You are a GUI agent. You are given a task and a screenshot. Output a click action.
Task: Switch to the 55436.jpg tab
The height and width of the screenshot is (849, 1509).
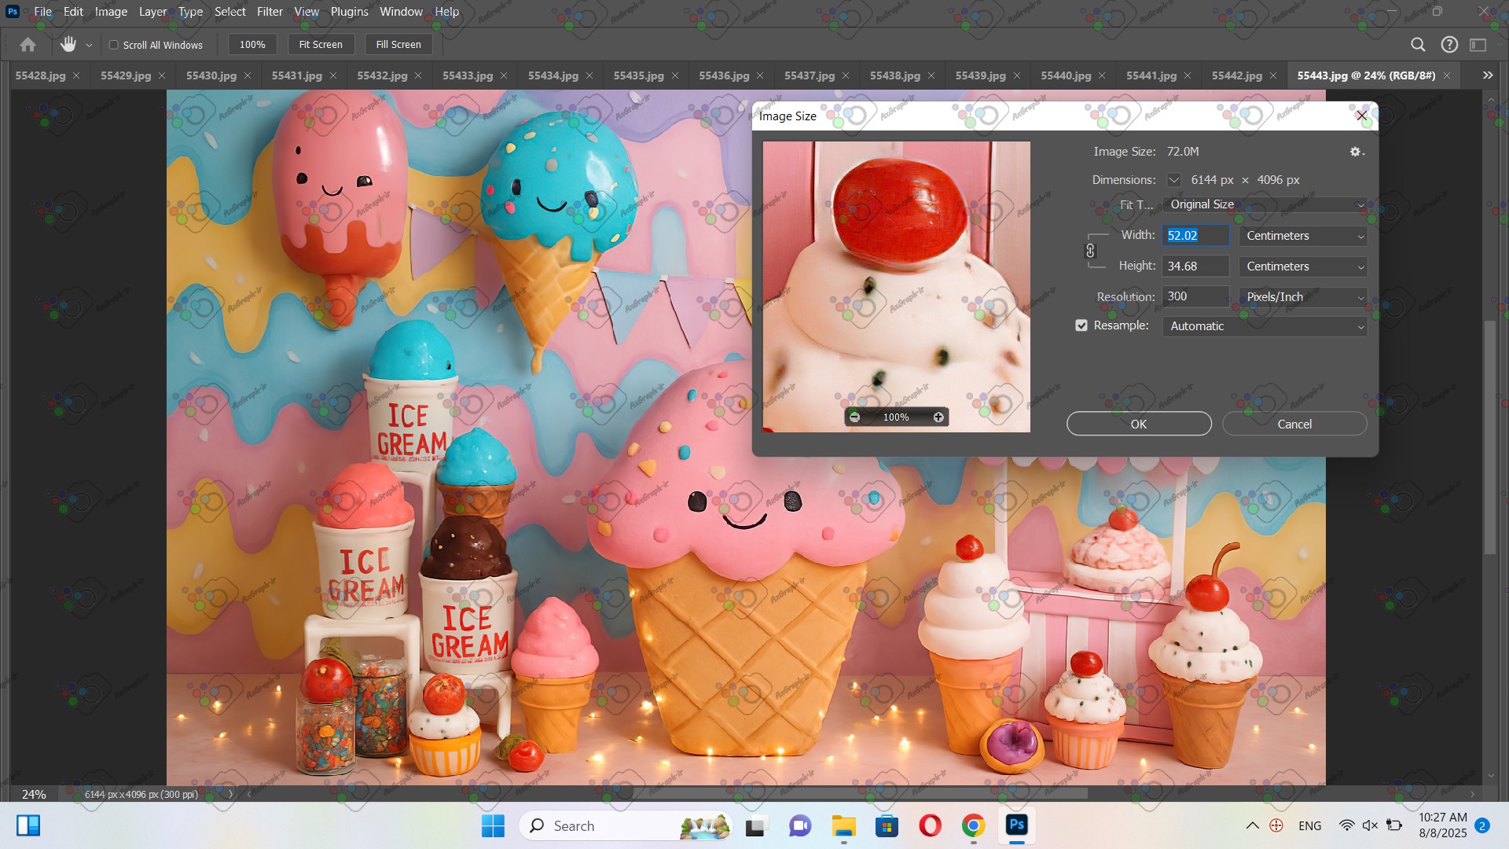pos(723,75)
